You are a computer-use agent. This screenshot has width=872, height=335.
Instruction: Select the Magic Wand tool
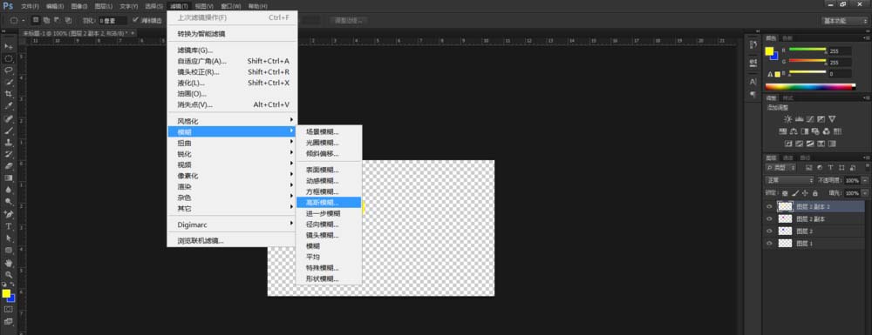click(9, 82)
